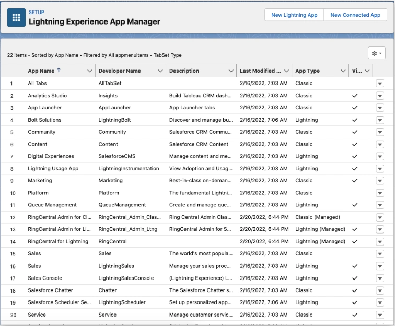Image resolution: width=395 pixels, height=326 pixels.
Task: Click the visible checkmark for Content
Action: (x=355, y=144)
